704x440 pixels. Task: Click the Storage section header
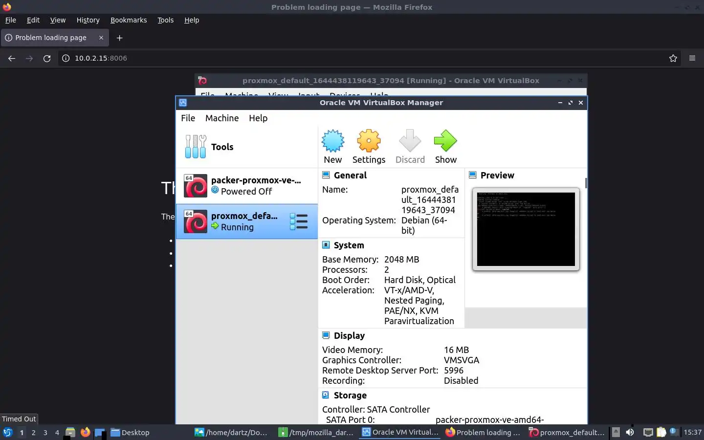[x=350, y=395]
